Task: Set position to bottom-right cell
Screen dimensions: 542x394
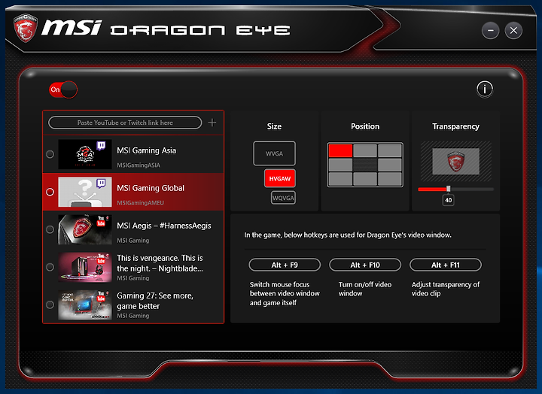Action: click(390, 179)
